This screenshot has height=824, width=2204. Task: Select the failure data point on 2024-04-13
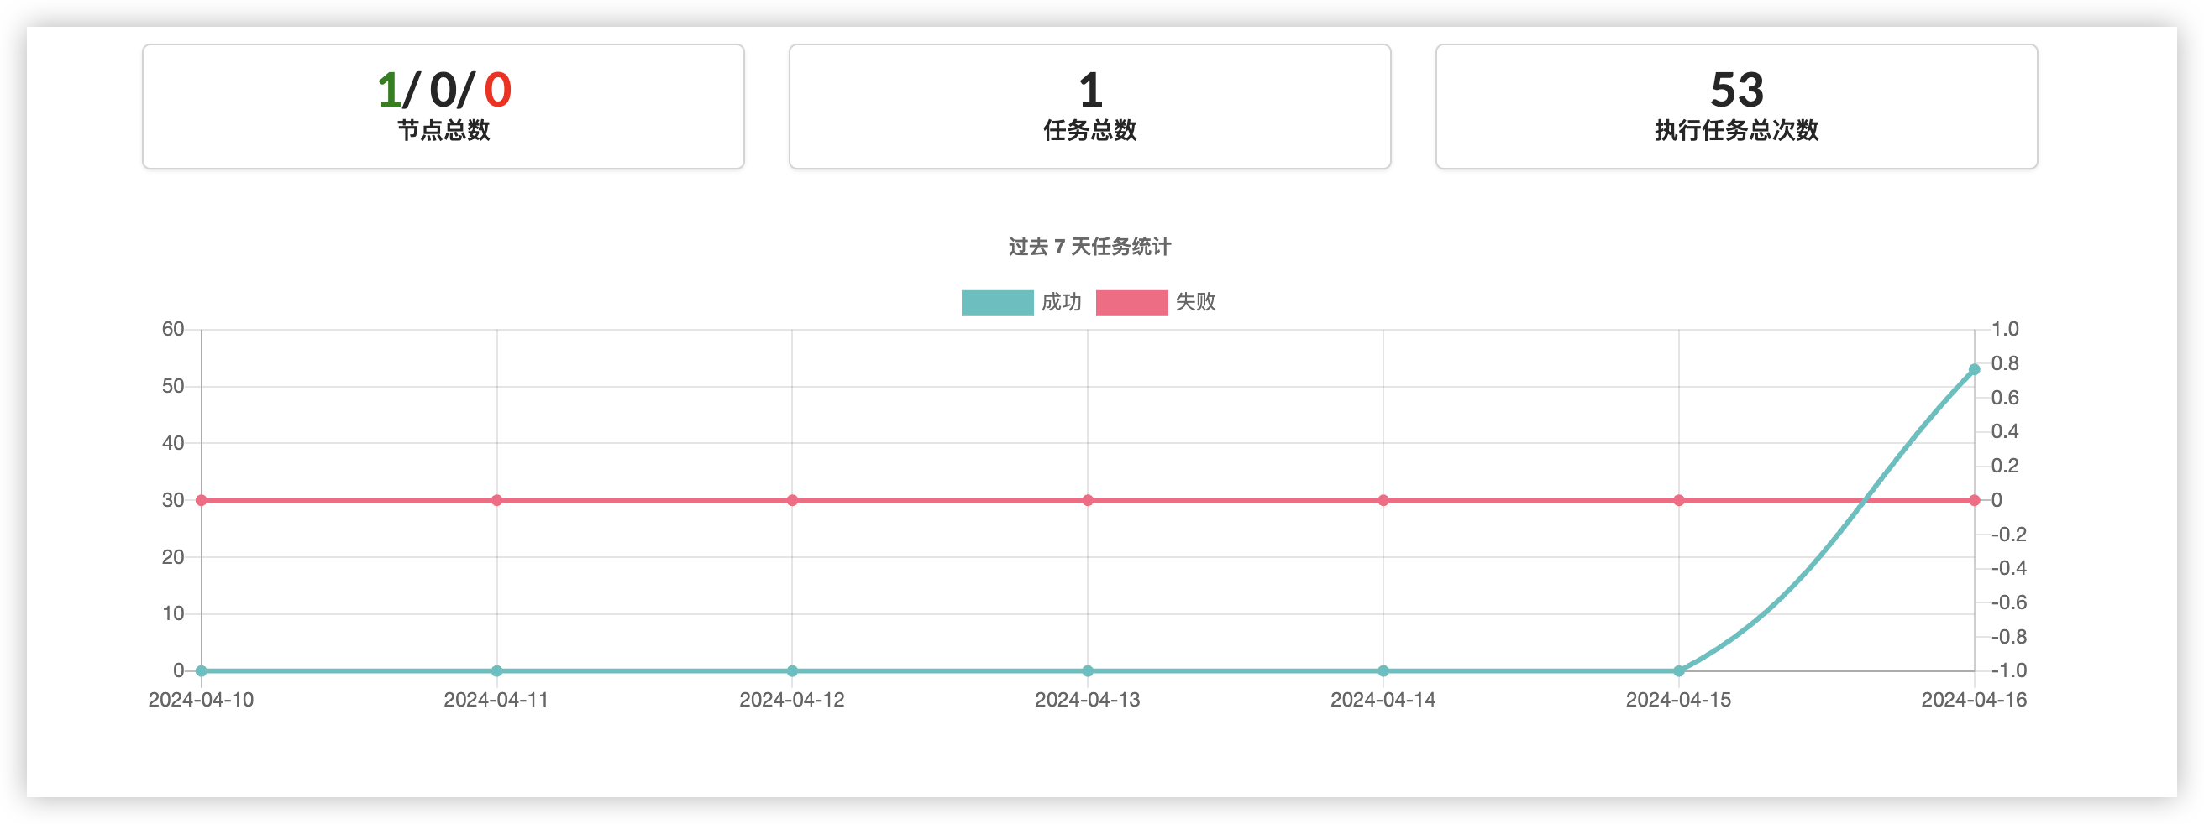(1088, 500)
